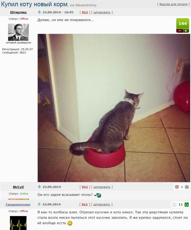Open the MrEvil user profile link
Image resolution: width=191 pixels, height=230 pixels.
[x=18, y=187]
